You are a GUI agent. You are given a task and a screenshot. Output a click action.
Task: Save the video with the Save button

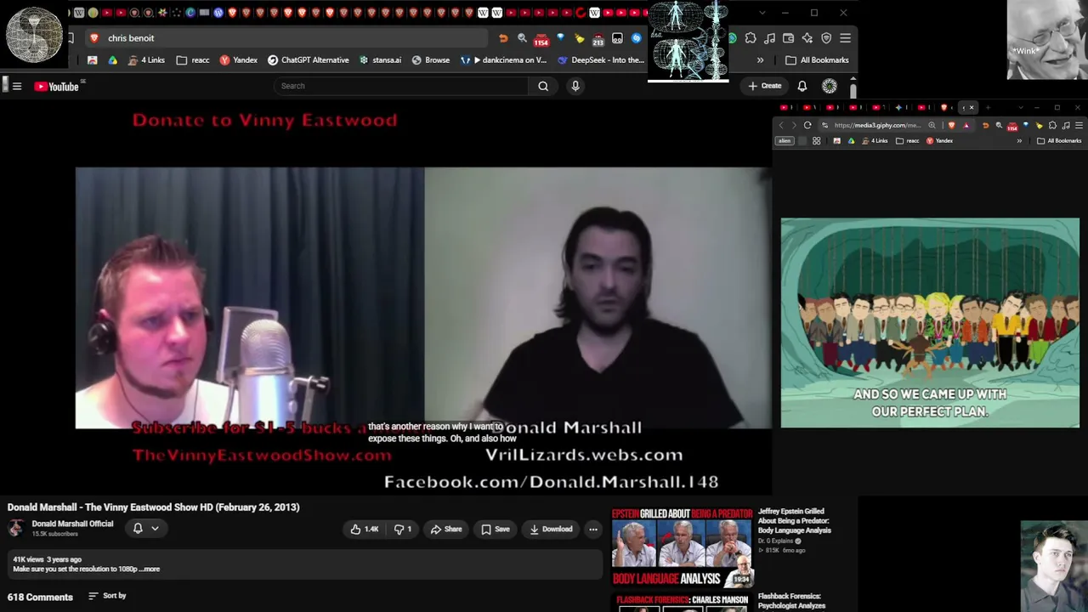pos(495,530)
